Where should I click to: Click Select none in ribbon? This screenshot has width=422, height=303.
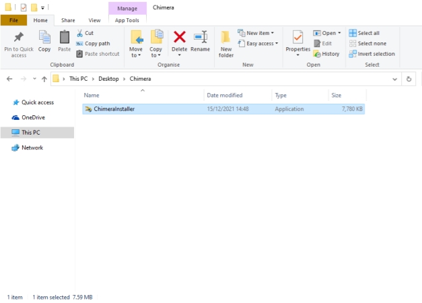coord(367,44)
